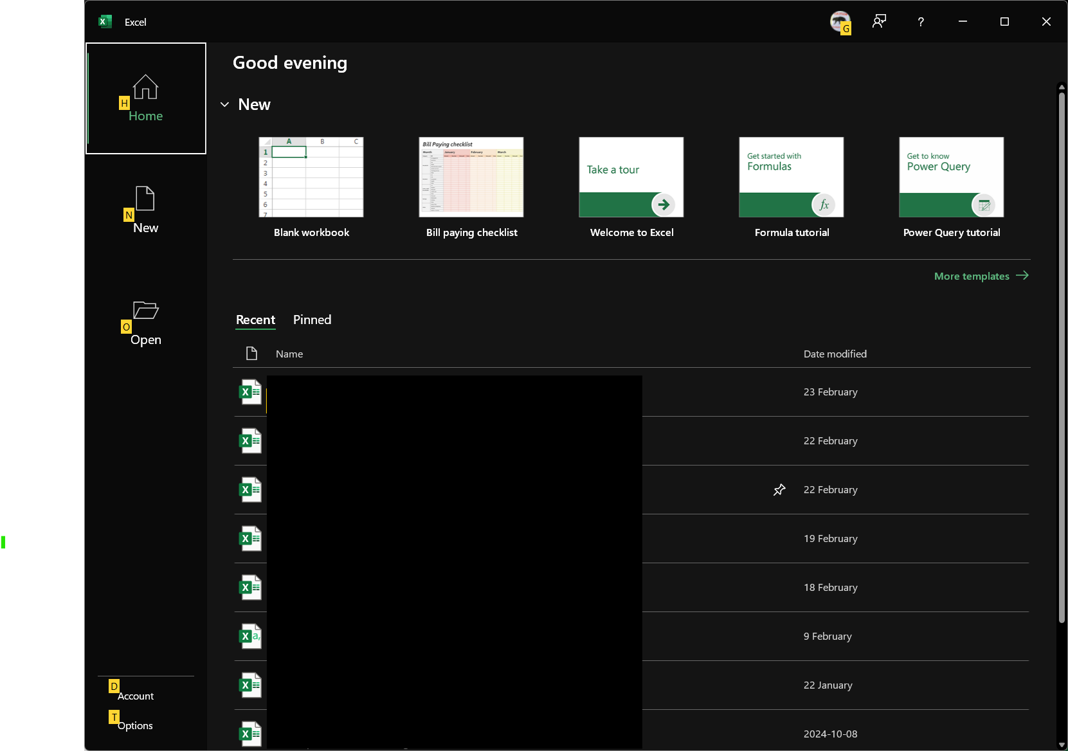The image size is (1068, 751).
Task: Open the file modified 18 February
Action: 631,588
